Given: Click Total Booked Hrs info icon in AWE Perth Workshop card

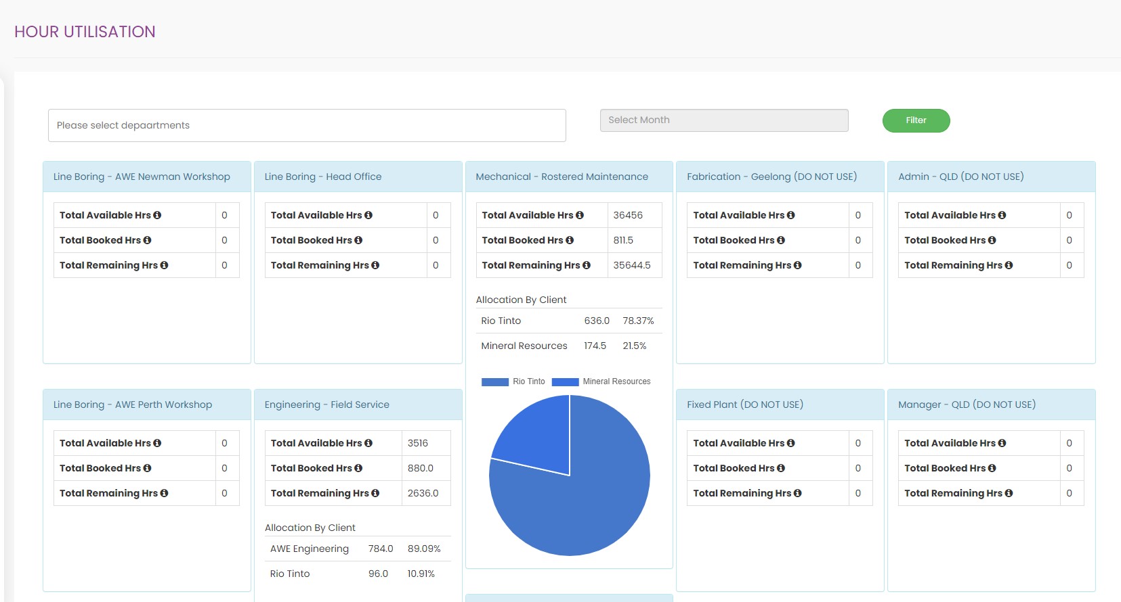Looking at the screenshot, I should tap(147, 468).
